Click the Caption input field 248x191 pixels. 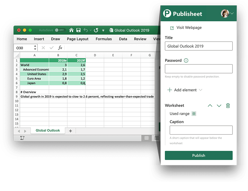click(201, 130)
